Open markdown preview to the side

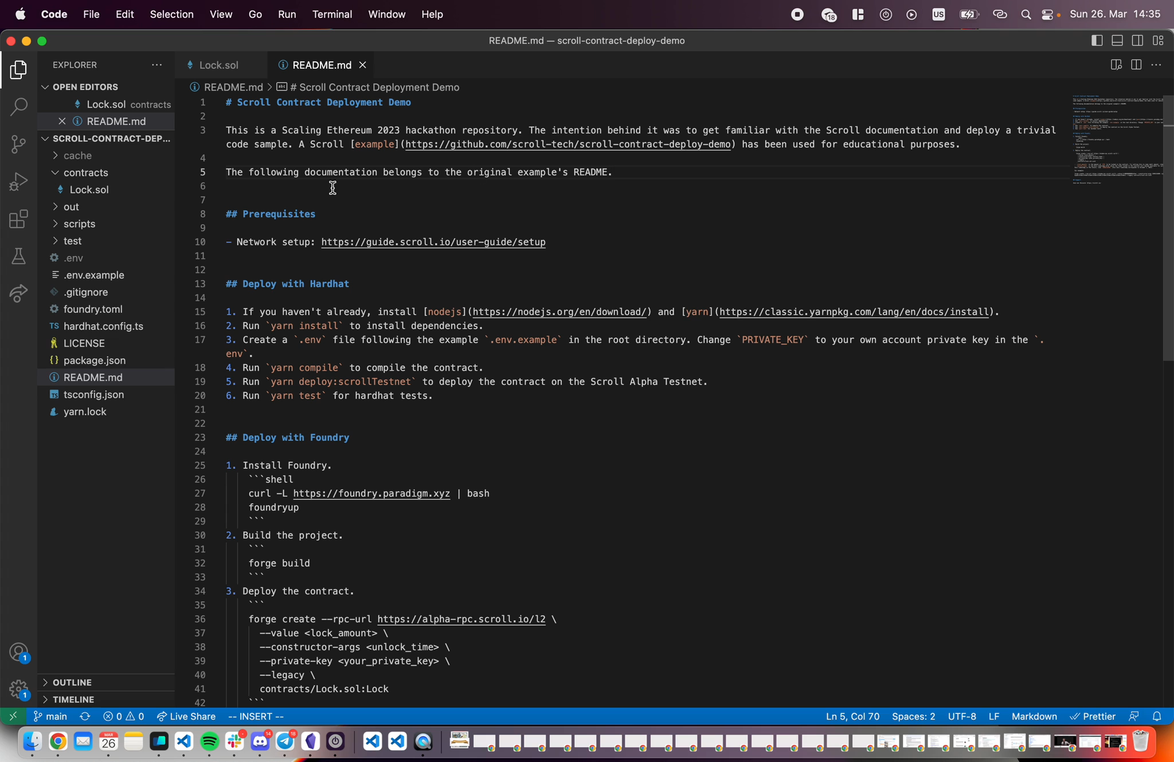click(1116, 65)
